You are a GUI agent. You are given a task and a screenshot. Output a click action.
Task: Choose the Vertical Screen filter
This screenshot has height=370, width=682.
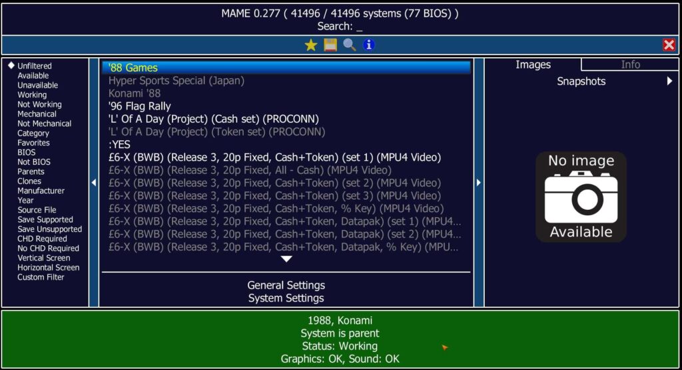tap(43, 258)
